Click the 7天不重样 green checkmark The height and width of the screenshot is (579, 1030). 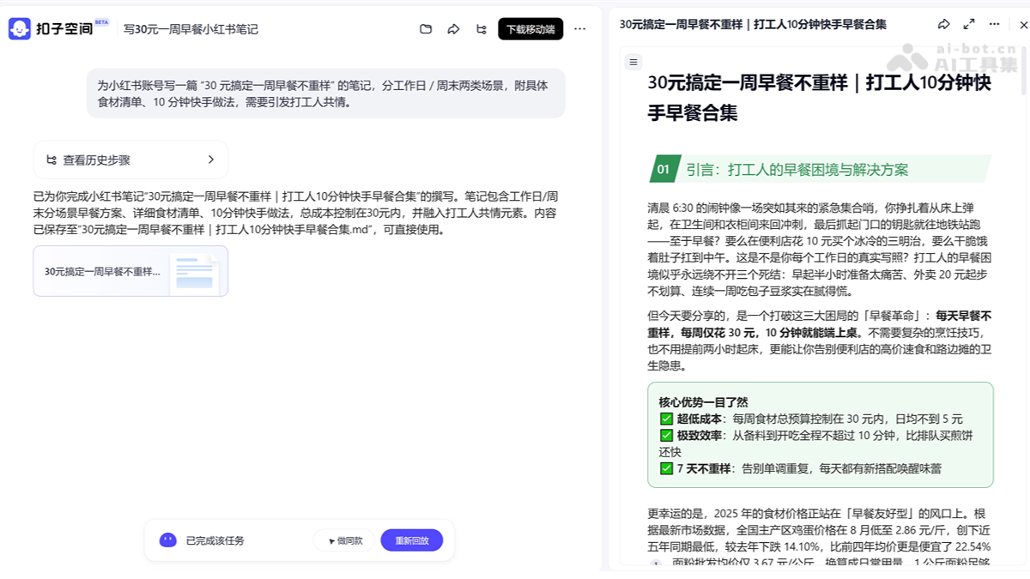coord(667,470)
